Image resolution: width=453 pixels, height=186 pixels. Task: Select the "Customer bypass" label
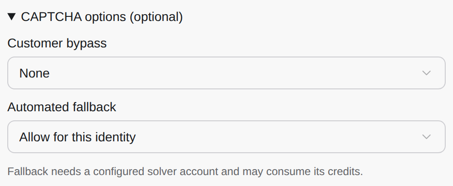tap(57, 43)
